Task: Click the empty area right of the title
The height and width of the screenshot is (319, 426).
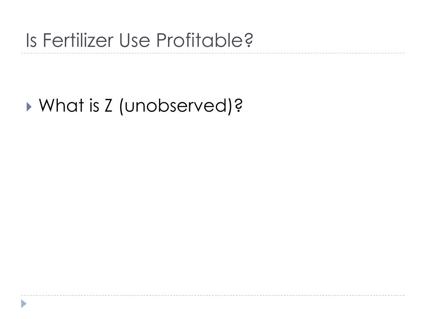Action: [329, 40]
